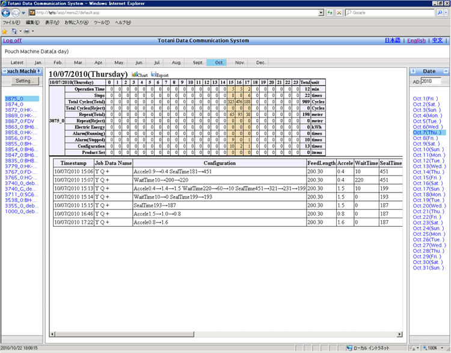Click the Stop loading X icon
Viewport: 451px width, 353px height.
pos(339,13)
